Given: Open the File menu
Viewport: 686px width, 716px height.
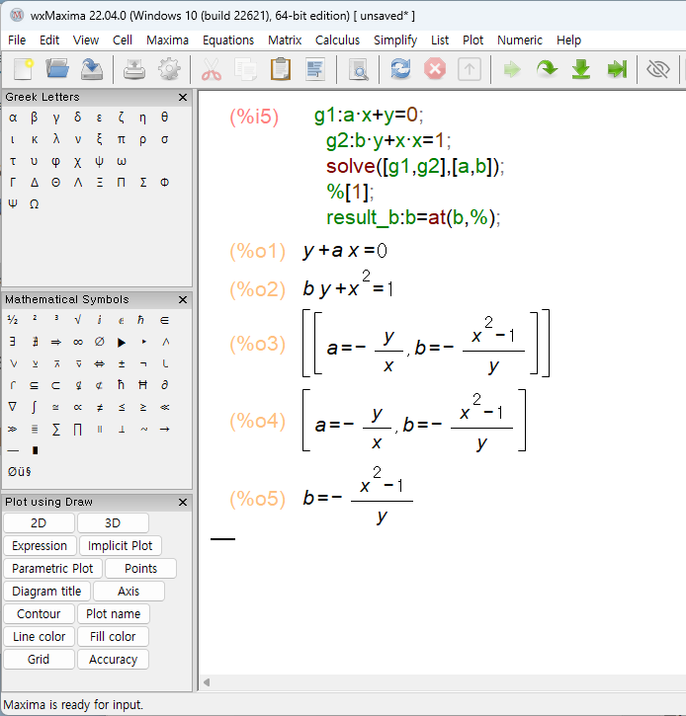Looking at the screenshot, I should pos(17,40).
